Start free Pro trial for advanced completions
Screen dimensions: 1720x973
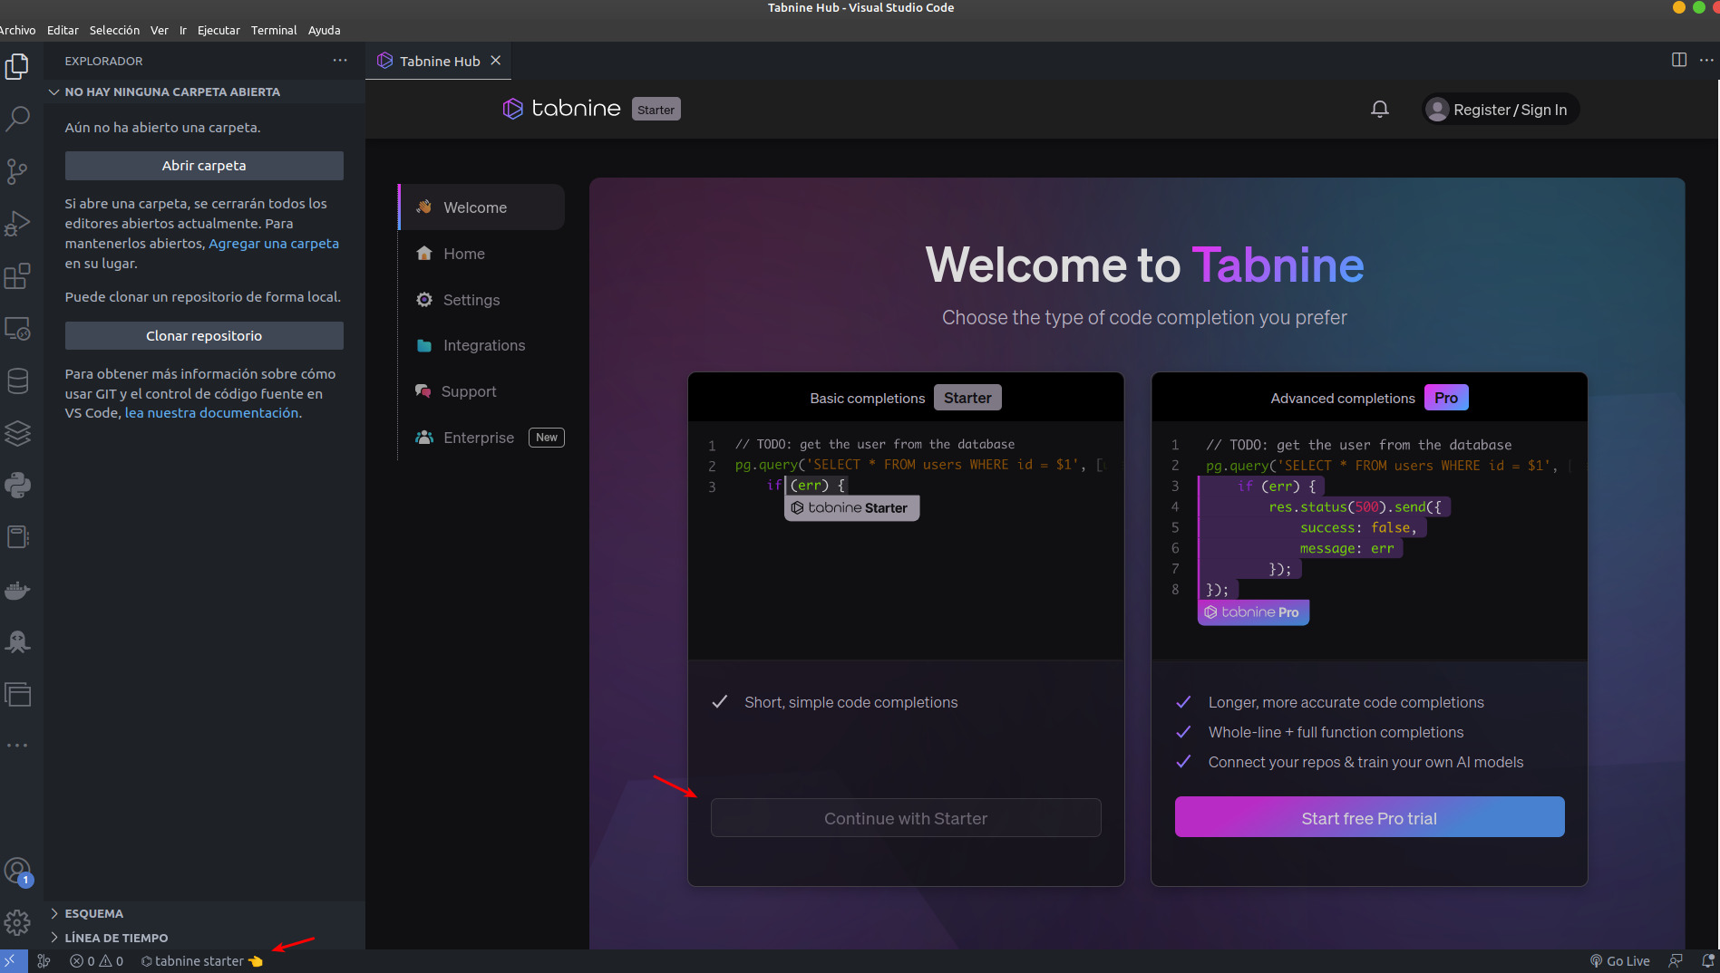click(x=1368, y=817)
